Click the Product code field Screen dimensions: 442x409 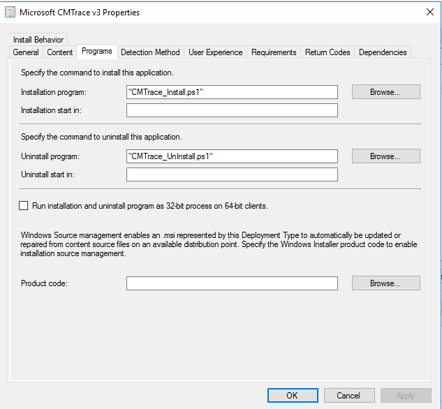[232, 283]
